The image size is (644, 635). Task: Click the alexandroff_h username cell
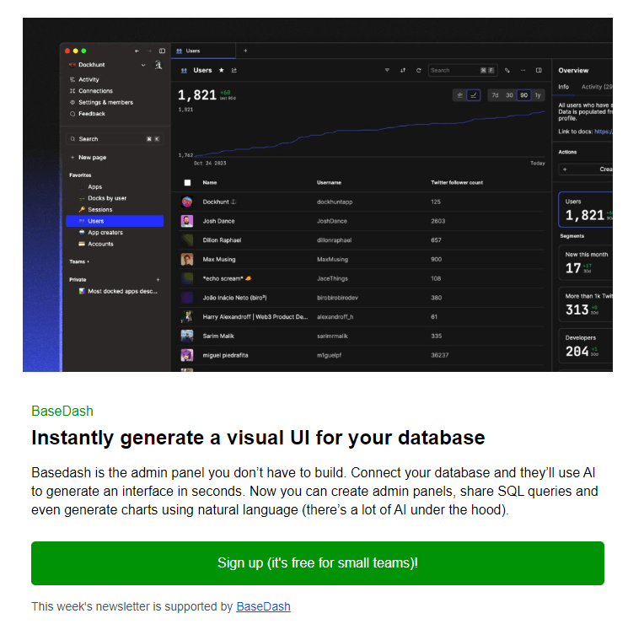[335, 317]
